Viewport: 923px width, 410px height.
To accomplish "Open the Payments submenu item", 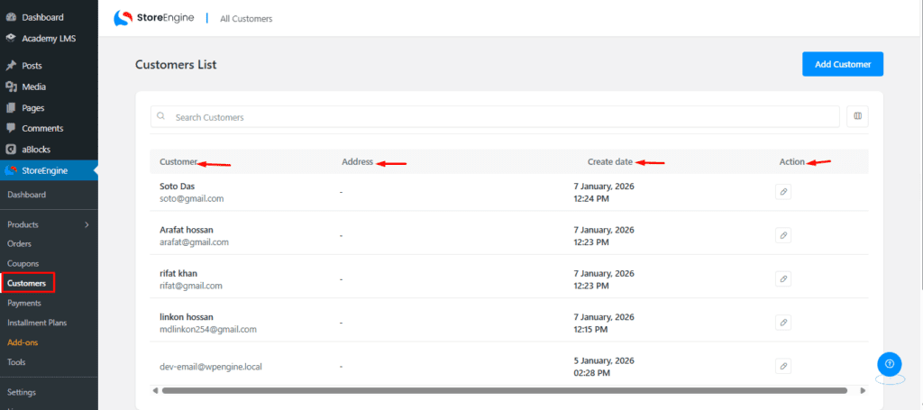I will [x=24, y=303].
